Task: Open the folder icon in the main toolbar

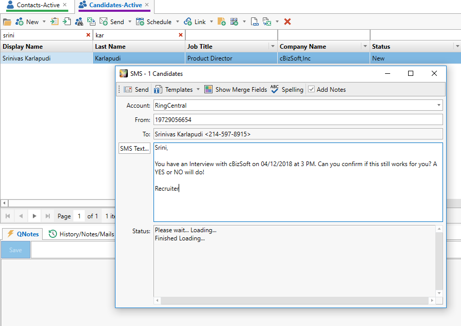Action: coord(7,22)
